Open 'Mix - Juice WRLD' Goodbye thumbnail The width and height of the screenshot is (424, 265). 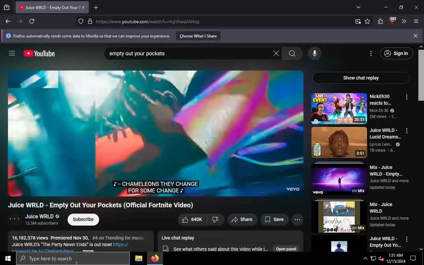click(339, 216)
